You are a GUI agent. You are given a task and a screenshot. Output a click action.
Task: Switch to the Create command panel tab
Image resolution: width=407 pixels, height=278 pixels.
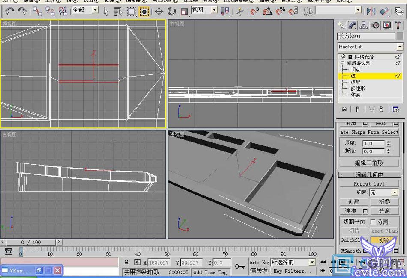(341, 25)
